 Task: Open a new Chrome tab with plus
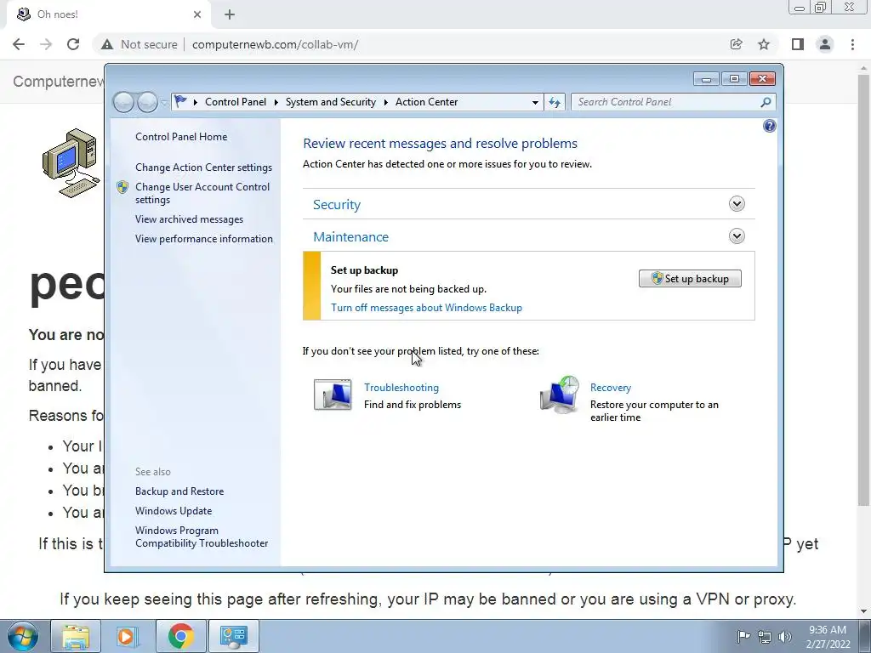(x=230, y=14)
